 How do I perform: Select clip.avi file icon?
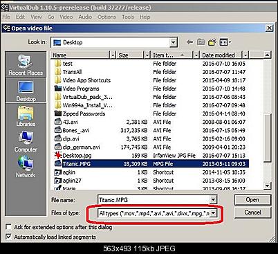point(58,138)
